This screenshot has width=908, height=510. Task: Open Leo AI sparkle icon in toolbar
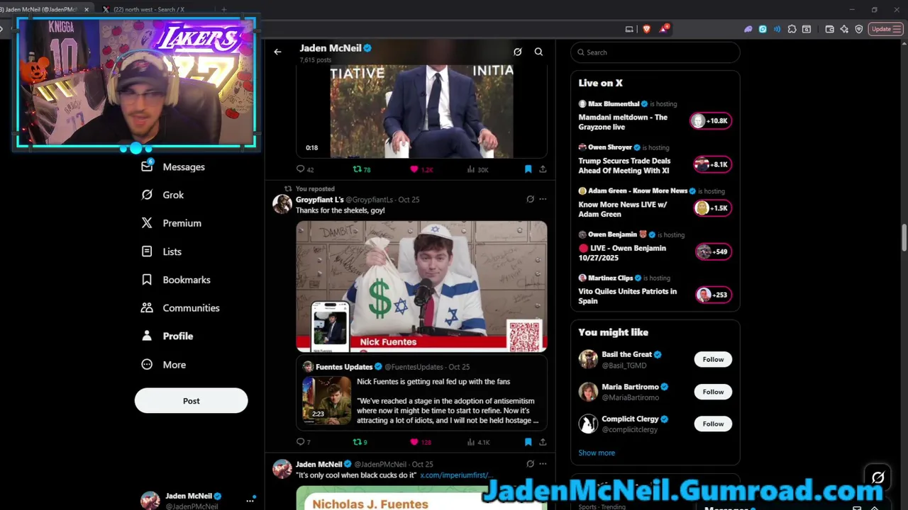(844, 29)
